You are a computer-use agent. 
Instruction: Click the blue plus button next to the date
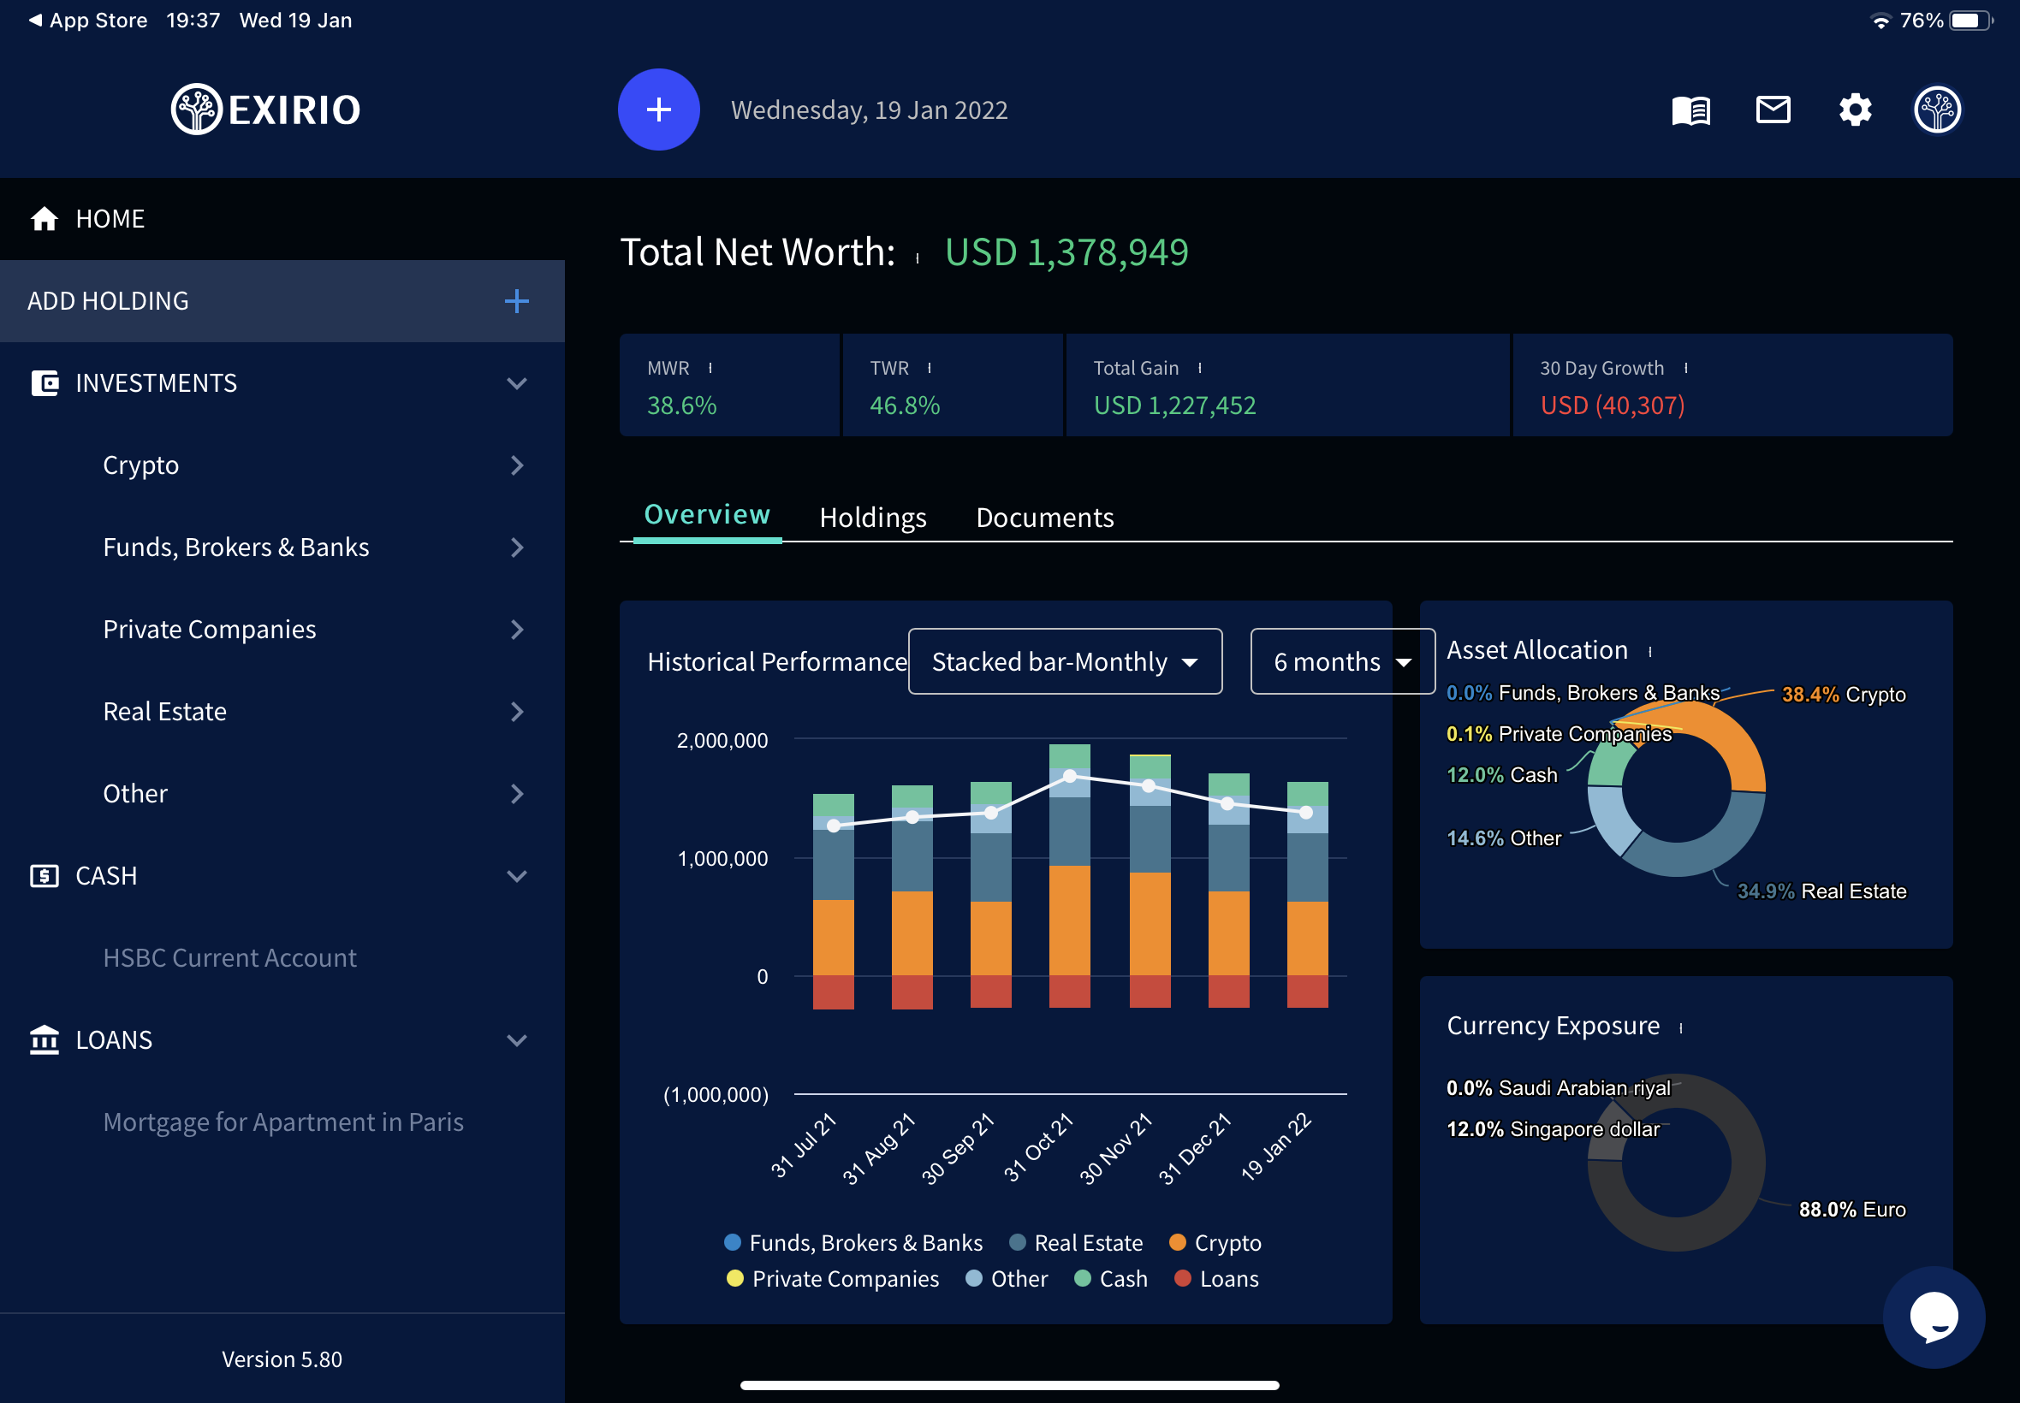click(658, 109)
